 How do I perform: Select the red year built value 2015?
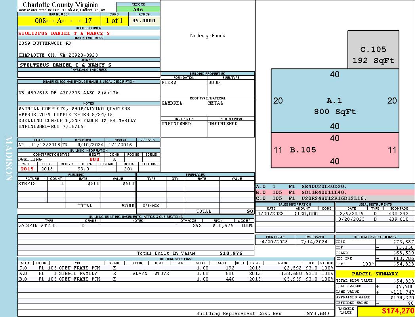(27, 169)
